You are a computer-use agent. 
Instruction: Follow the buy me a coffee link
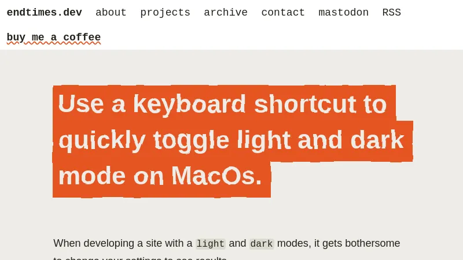(53, 38)
